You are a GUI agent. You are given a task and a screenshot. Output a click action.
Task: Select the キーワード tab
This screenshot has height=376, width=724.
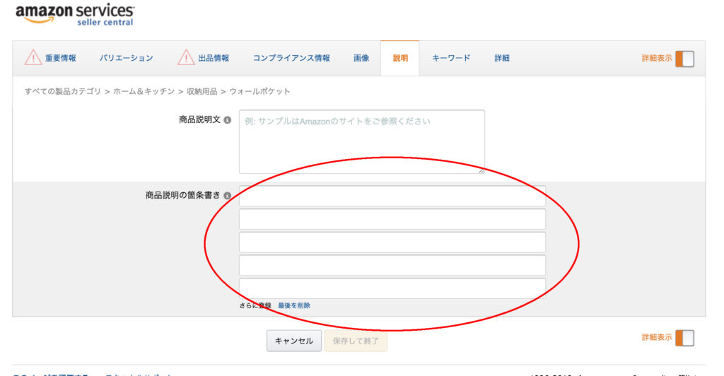(451, 59)
